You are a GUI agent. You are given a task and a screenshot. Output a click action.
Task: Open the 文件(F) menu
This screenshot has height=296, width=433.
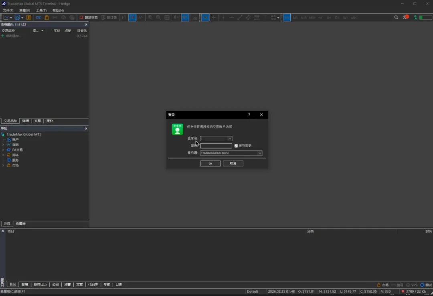8,10
